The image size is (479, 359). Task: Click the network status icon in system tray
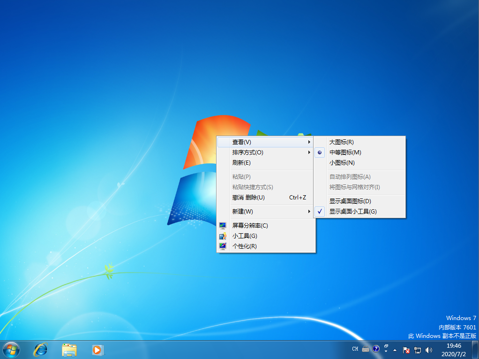click(x=417, y=350)
